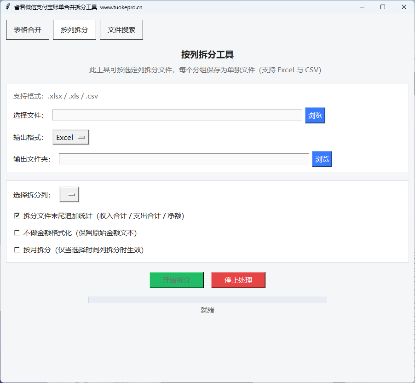Close the application window
Screen dimensions: 415x383
pyautogui.click(x=404, y=7)
